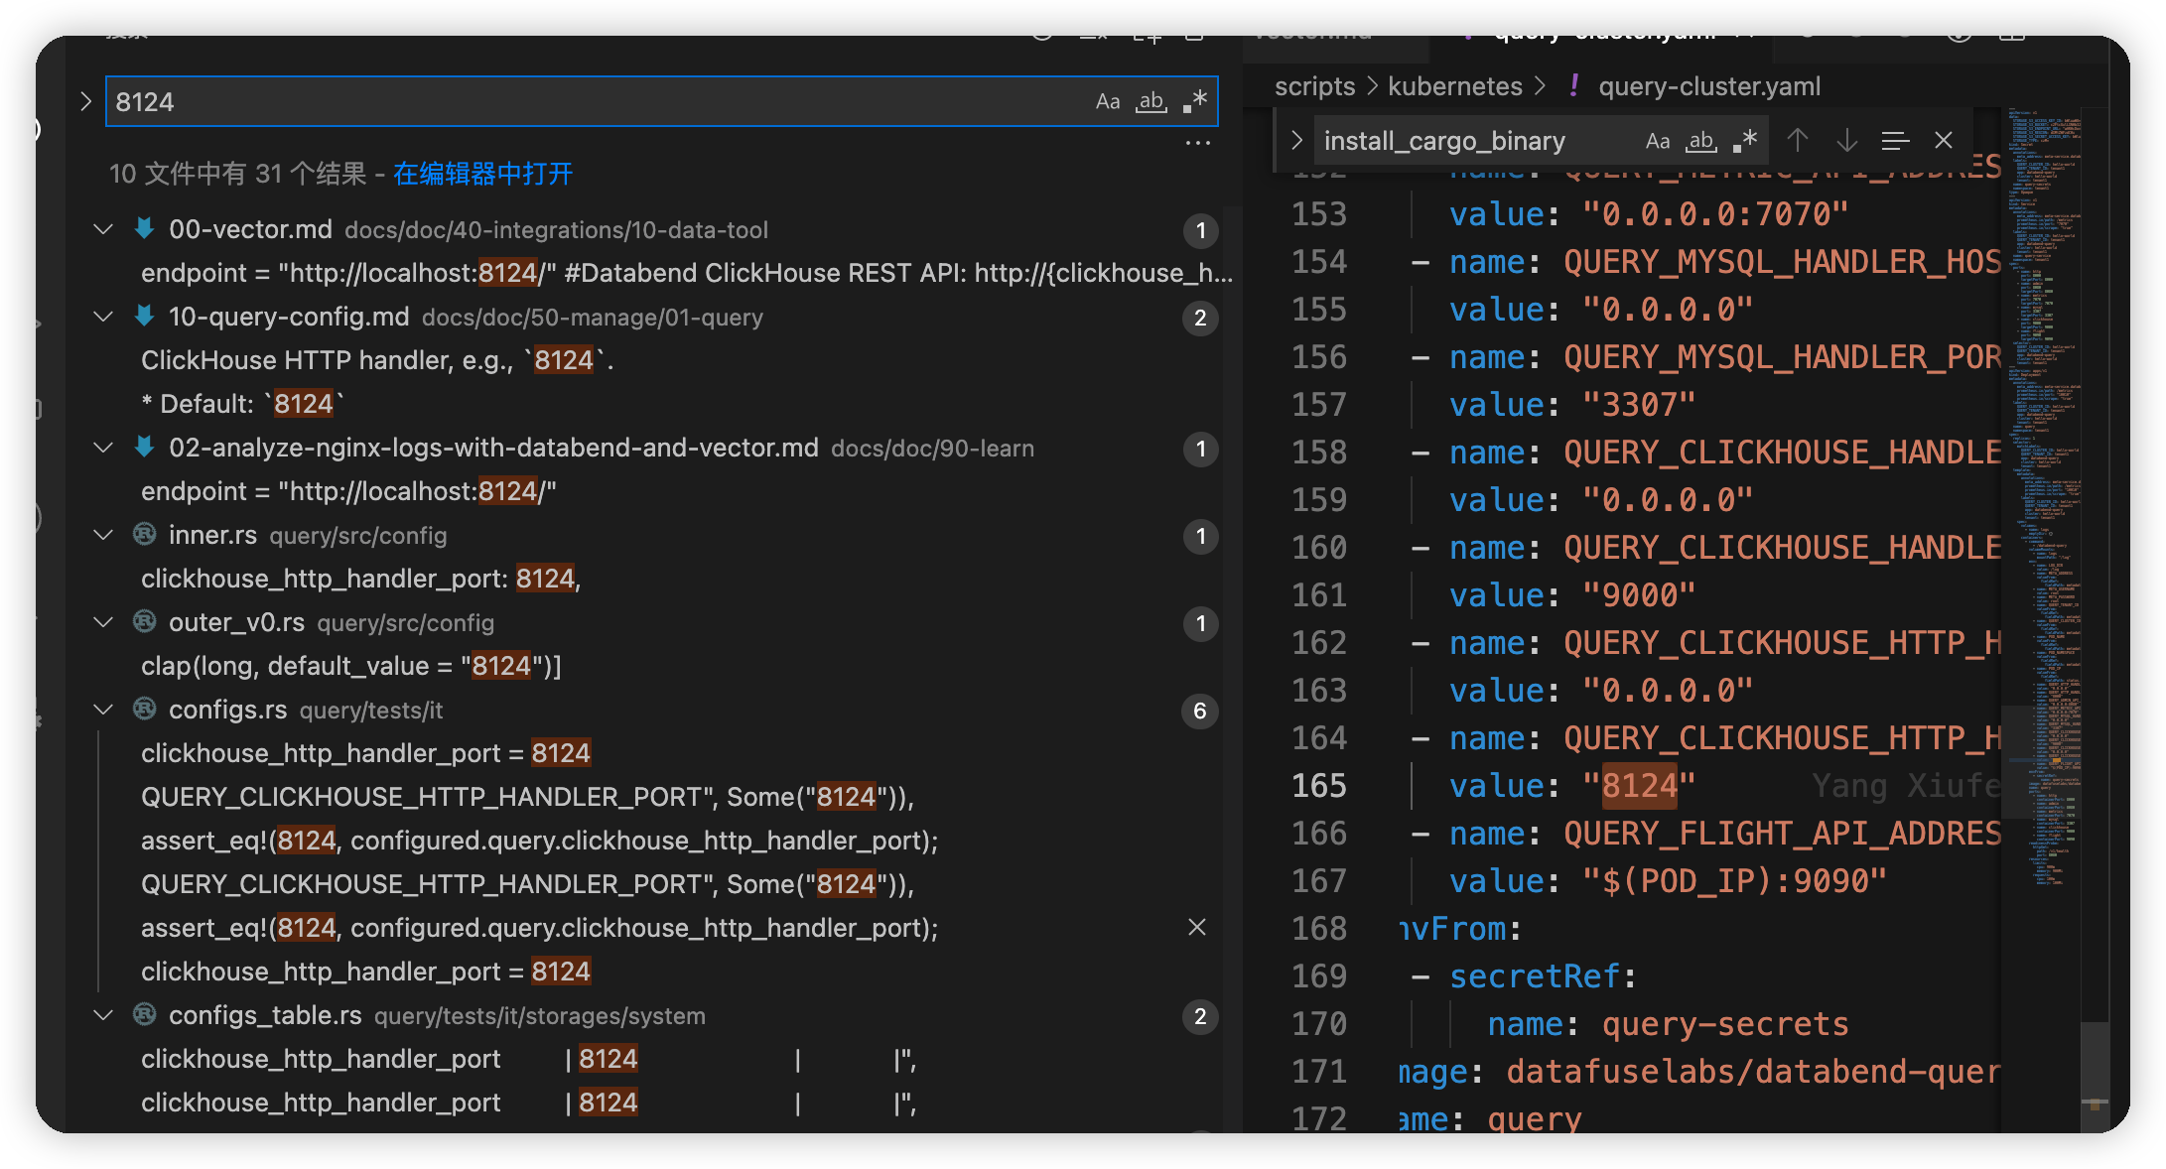Screen dimensions: 2166x1169
Task: Go to previous match in find widget
Action: [x=1797, y=141]
